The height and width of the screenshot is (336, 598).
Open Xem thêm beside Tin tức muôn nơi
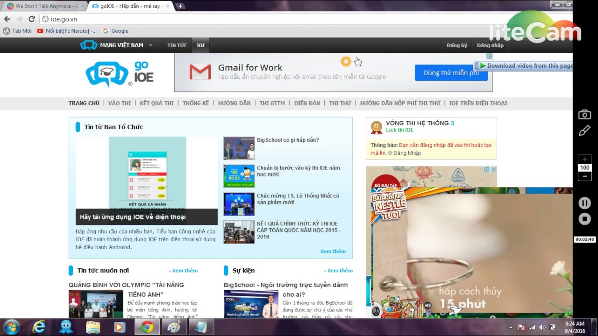[184, 271]
